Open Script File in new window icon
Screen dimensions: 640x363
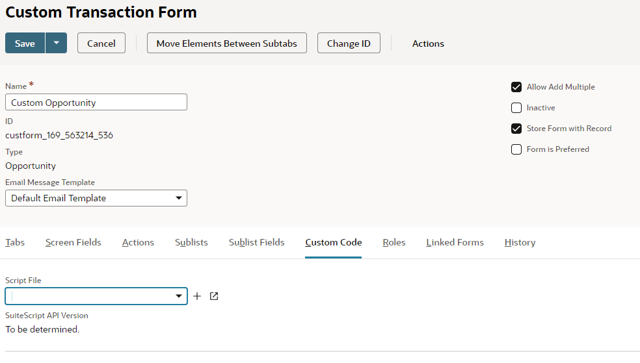(214, 296)
